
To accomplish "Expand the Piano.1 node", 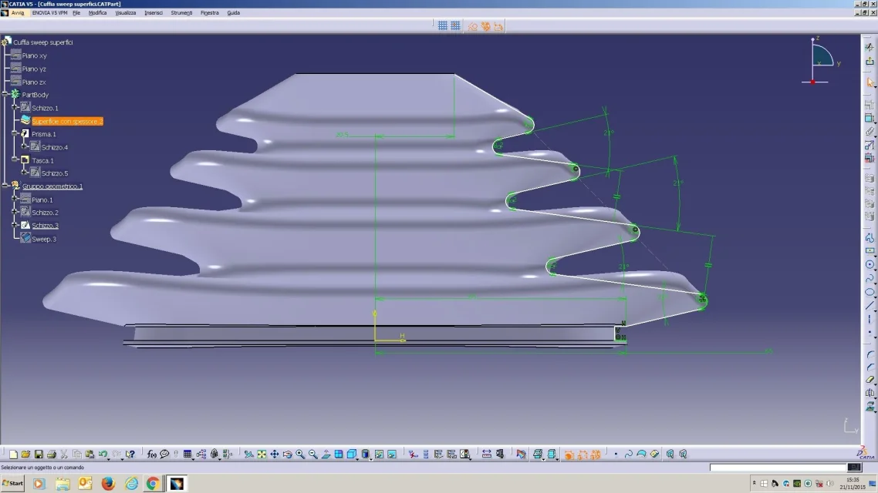I will pos(15,199).
